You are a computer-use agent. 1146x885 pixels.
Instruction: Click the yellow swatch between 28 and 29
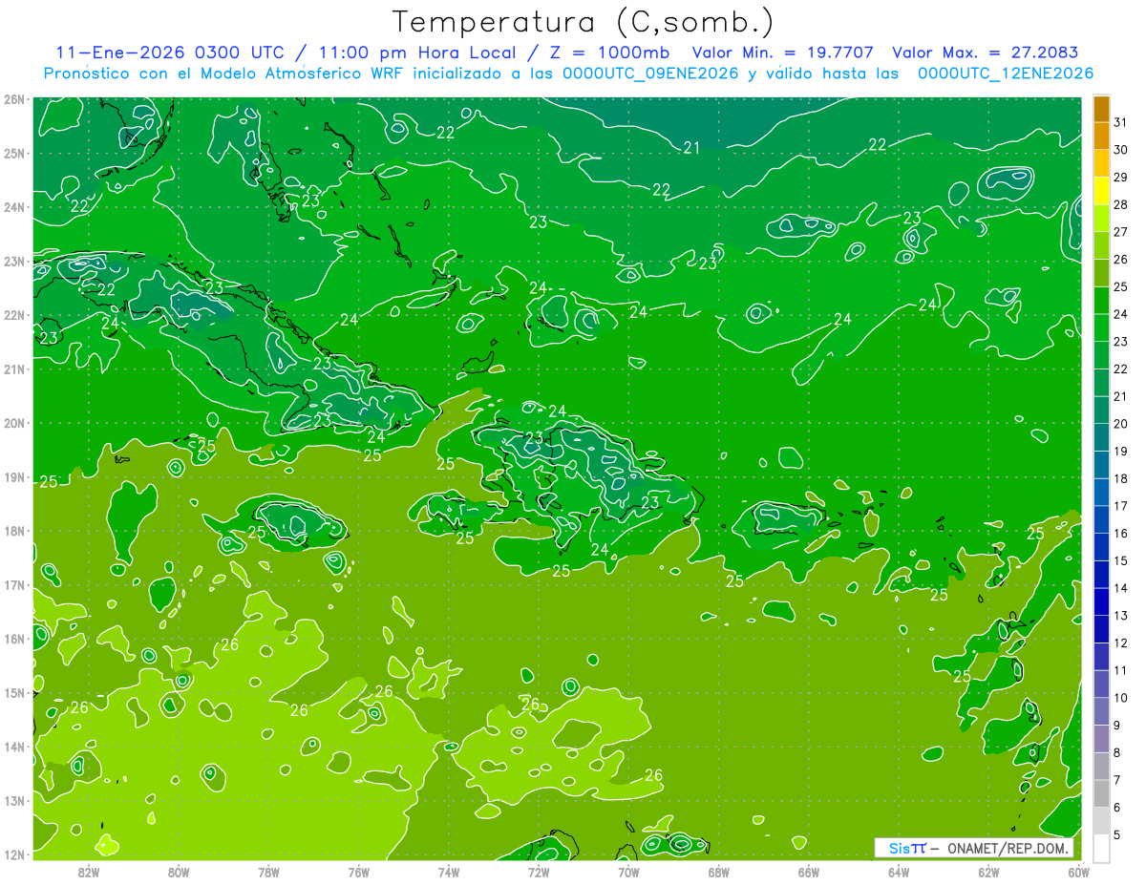pyautogui.click(x=1101, y=190)
